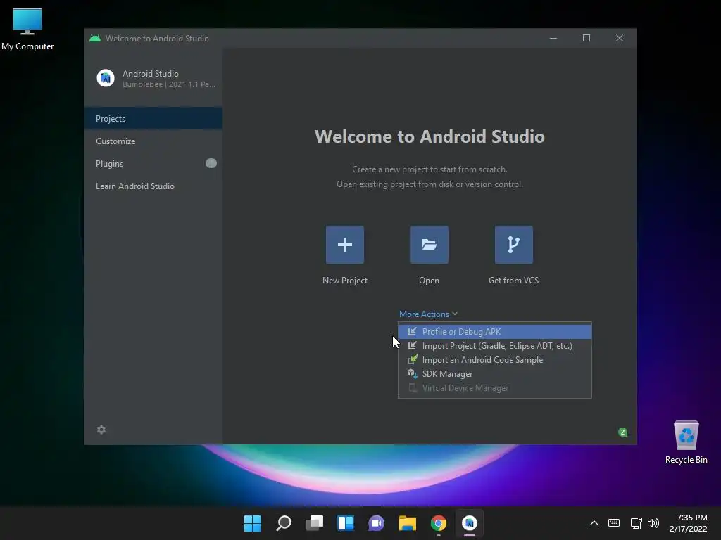Click the volume icon in system tray
Viewport: 721px width, 540px height.
pyautogui.click(x=653, y=523)
